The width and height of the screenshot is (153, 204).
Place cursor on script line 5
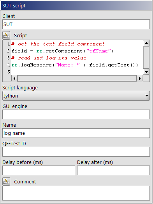pyautogui.click(x=77, y=72)
